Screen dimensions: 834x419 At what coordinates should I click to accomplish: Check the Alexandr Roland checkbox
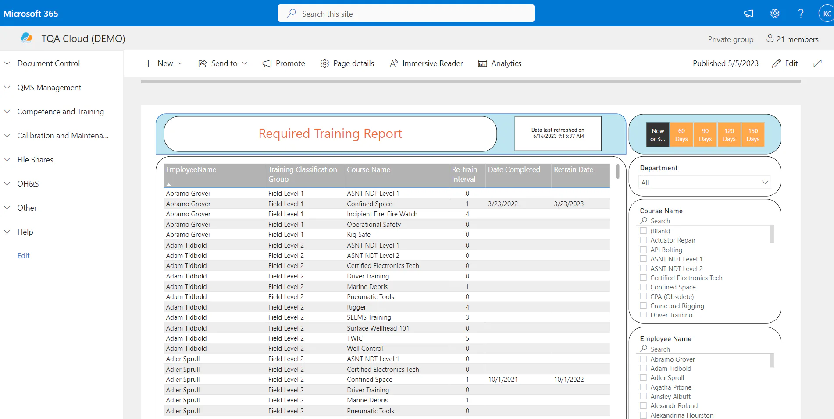643,405
